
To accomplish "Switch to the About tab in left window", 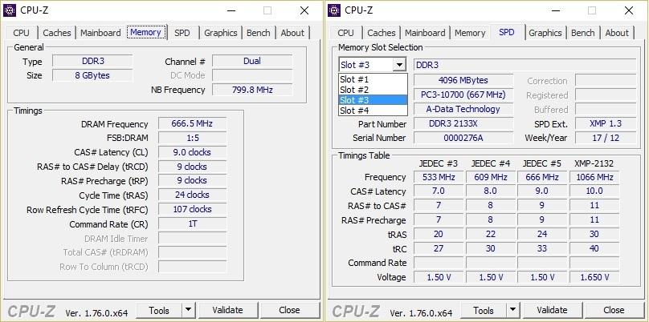I will 292,33.
